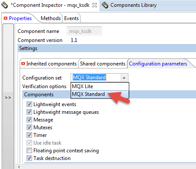Click the Component name input field
Screen dimensions: 196x169
(x=84, y=31)
